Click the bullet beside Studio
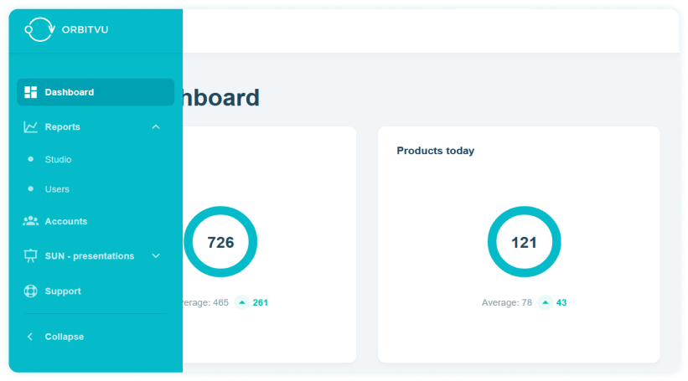The height and width of the screenshot is (381, 688). pyautogui.click(x=30, y=159)
